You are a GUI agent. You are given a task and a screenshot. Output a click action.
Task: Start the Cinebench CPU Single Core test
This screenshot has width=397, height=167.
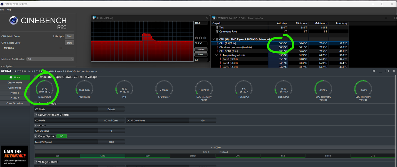69,43
